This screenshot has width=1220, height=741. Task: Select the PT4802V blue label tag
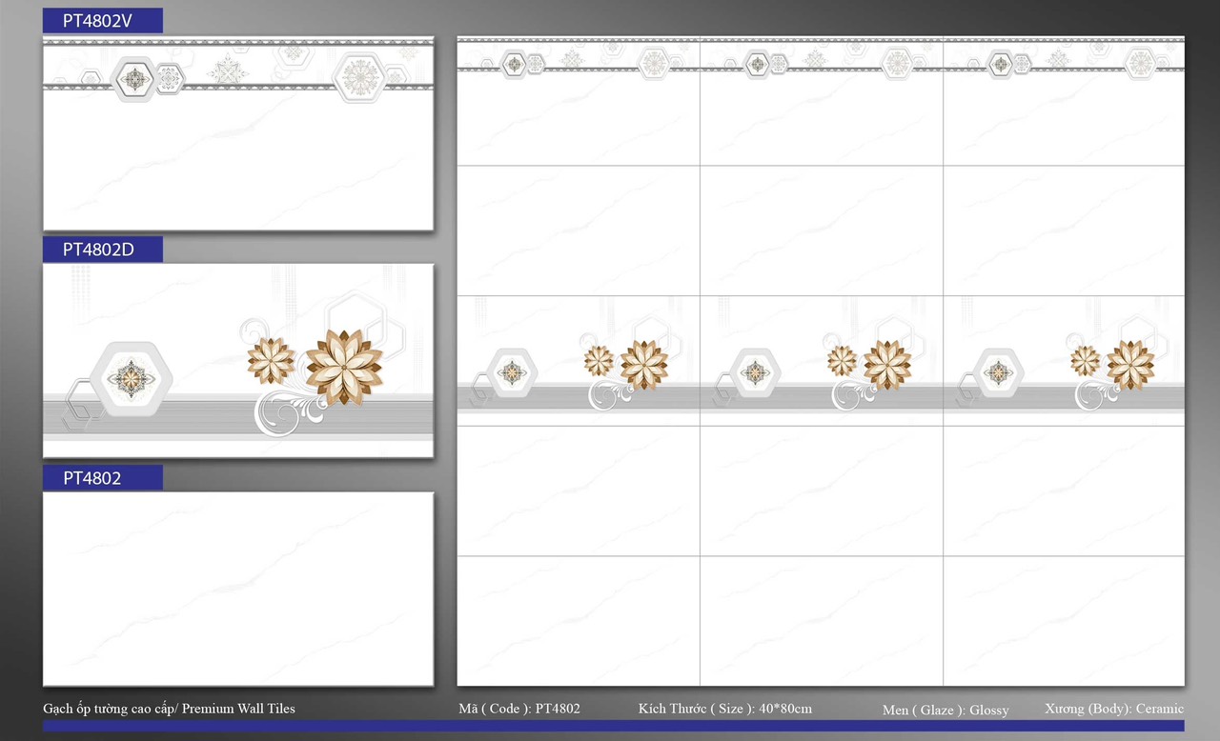click(x=102, y=21)
